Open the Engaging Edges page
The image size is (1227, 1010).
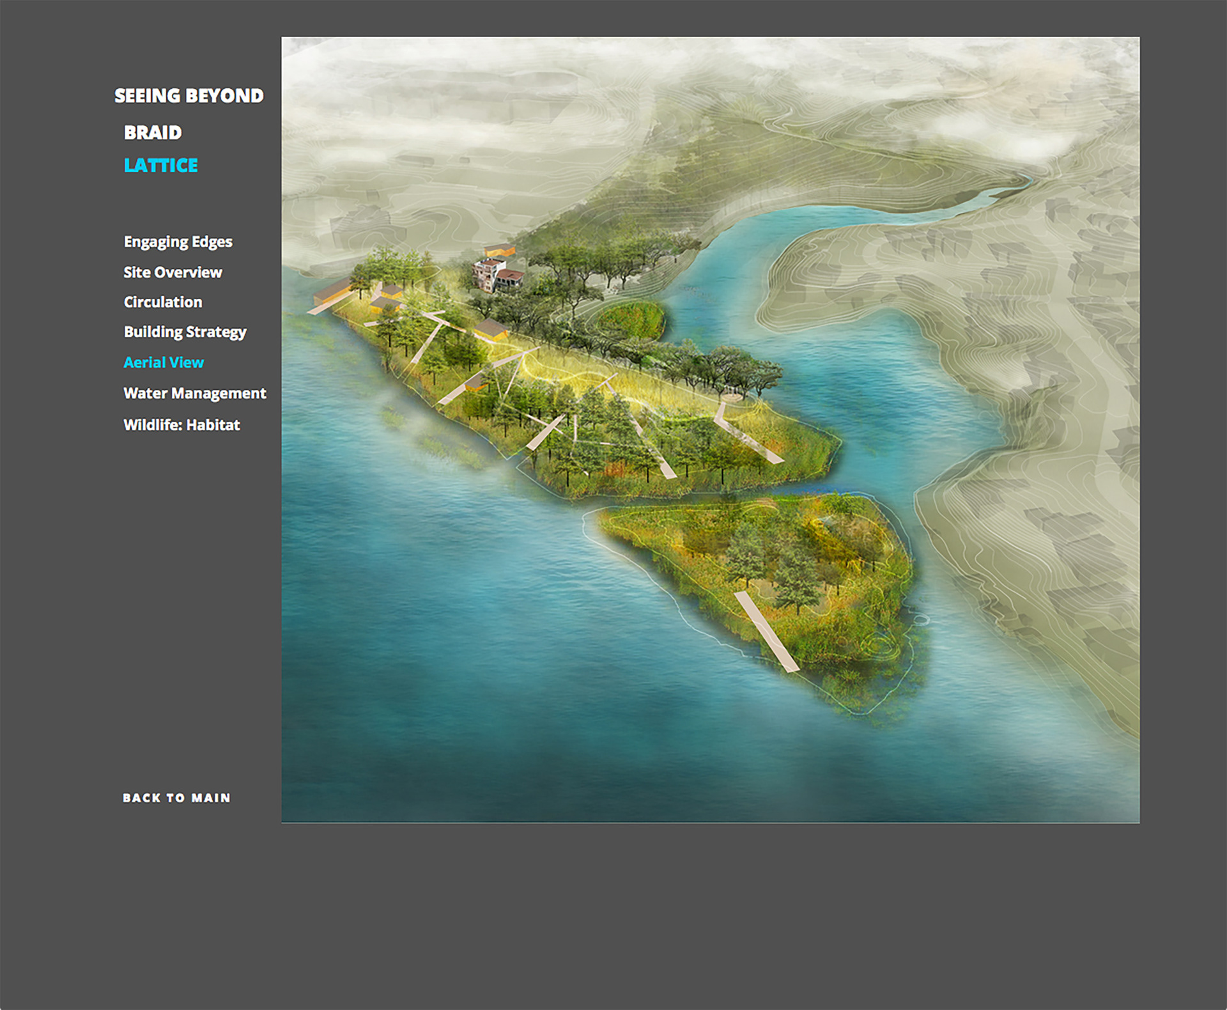point(178,242)
